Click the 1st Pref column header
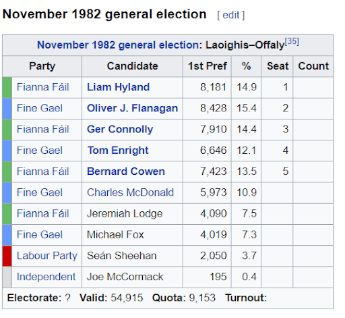345x318 pixels. click(x=207, y=66)
